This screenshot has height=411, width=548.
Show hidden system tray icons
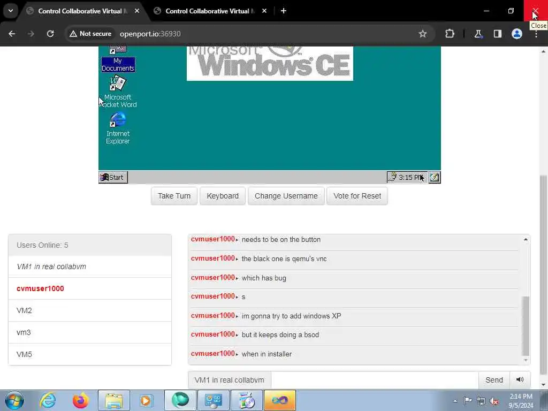tap(455, 401)
